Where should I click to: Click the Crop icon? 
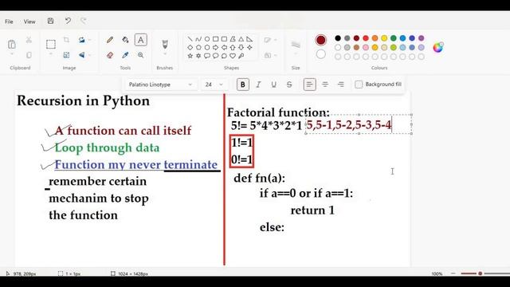click(x=66, y=40)
